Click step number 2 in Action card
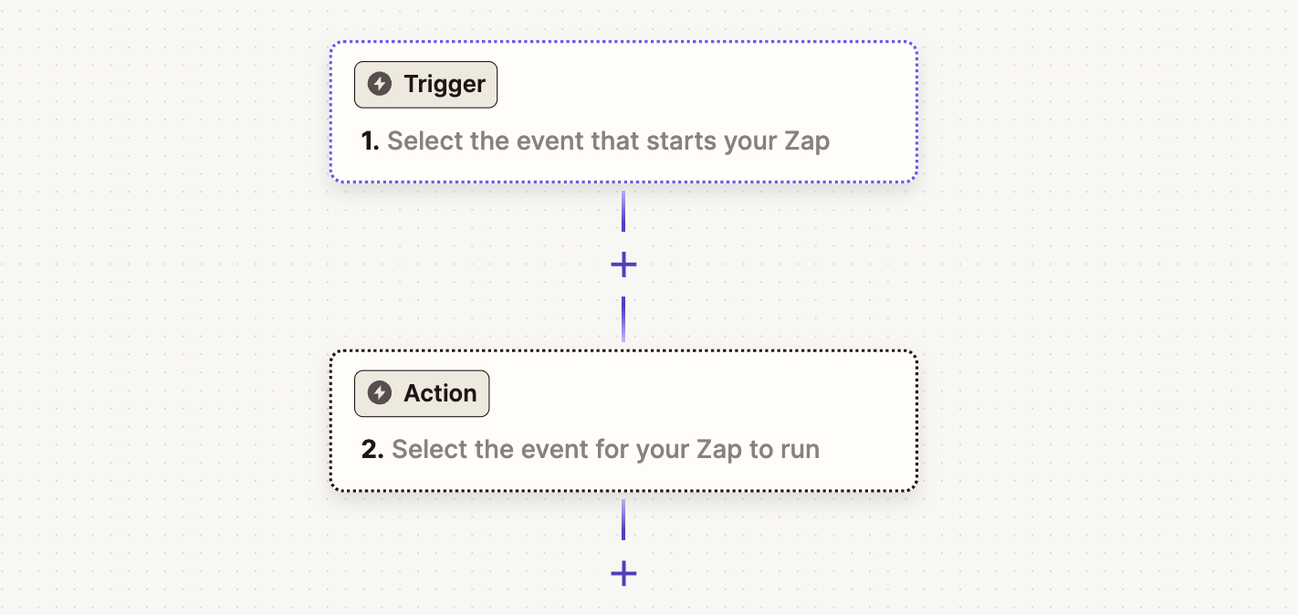The image size is (1298, 615). 372,450
